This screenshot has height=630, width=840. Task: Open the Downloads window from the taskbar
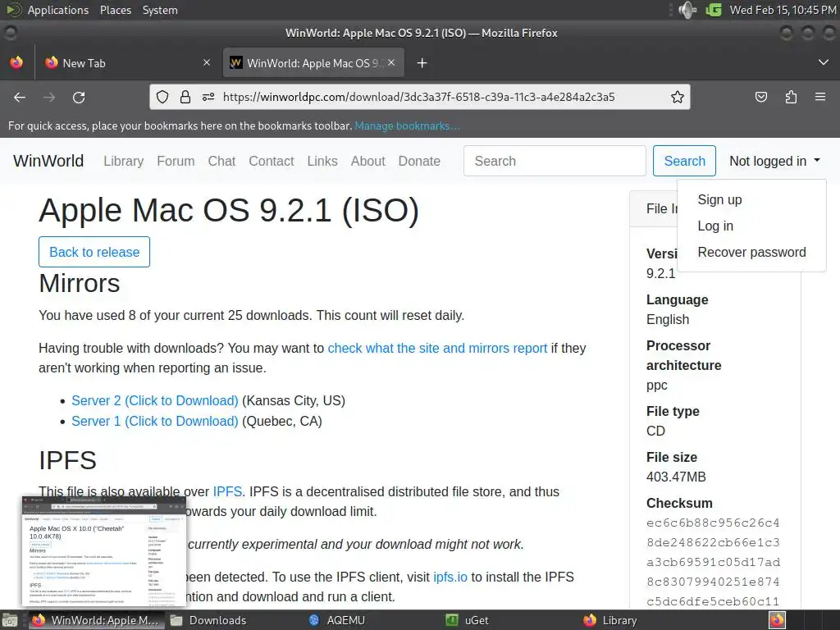coord(209,620)
